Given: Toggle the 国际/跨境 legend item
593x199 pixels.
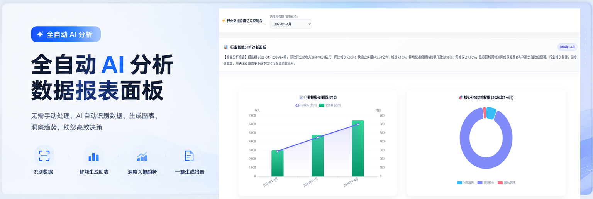Looking at the screenshot, I should click(x=507, y=182).
